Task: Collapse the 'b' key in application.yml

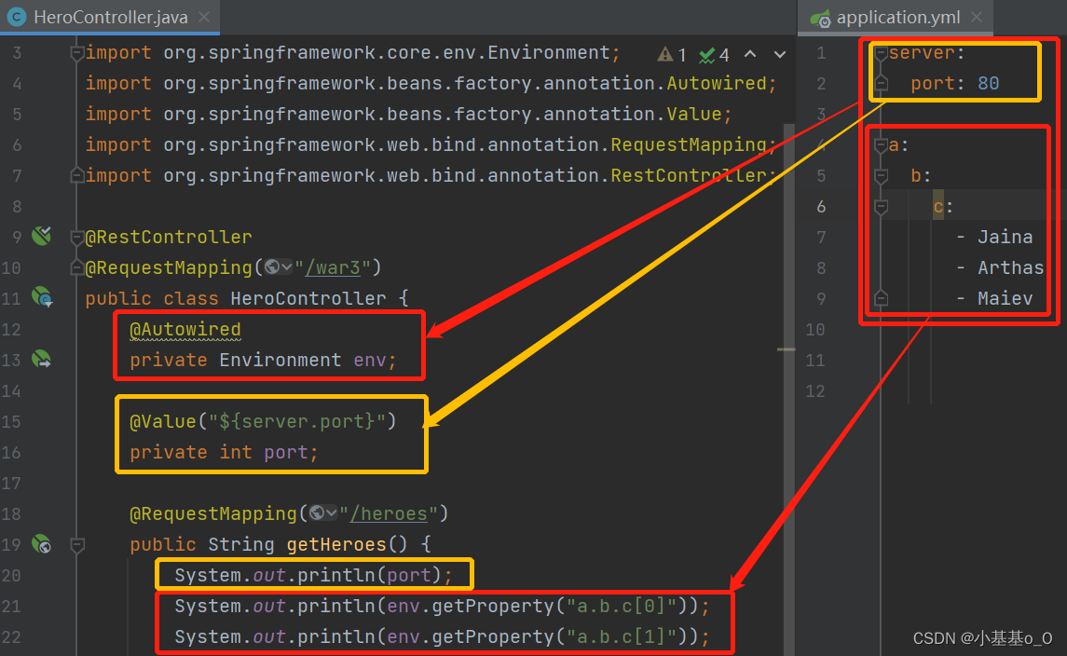Action: [881, 175]
